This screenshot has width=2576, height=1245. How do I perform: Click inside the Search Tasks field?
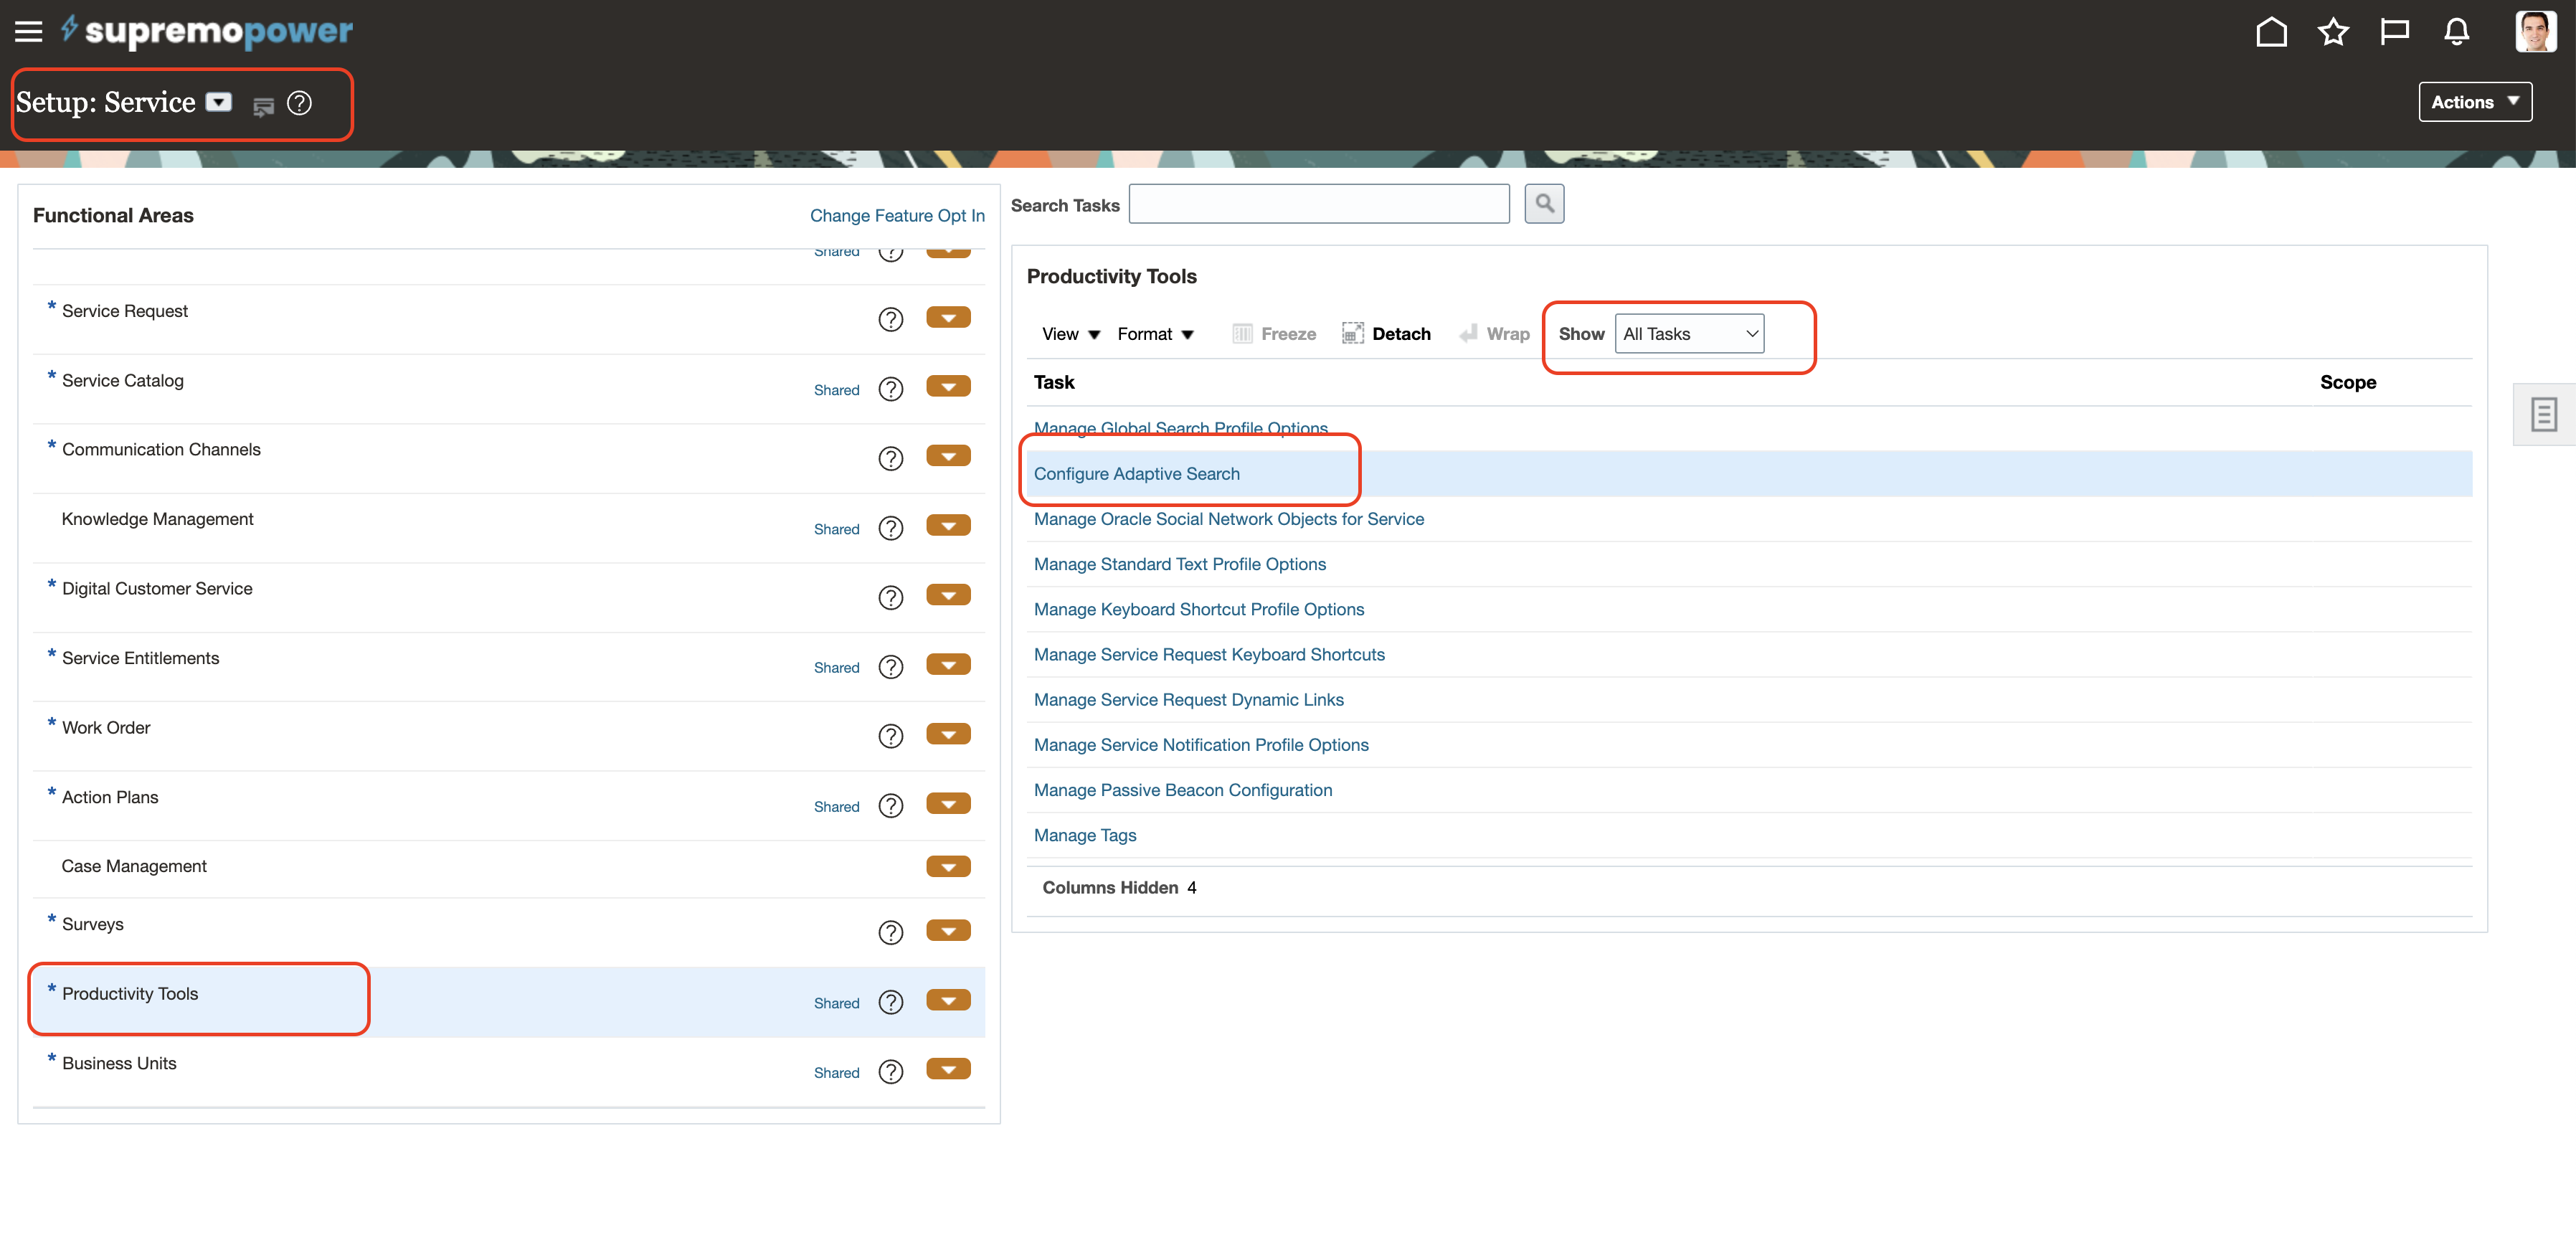[x=1318, y=203]
